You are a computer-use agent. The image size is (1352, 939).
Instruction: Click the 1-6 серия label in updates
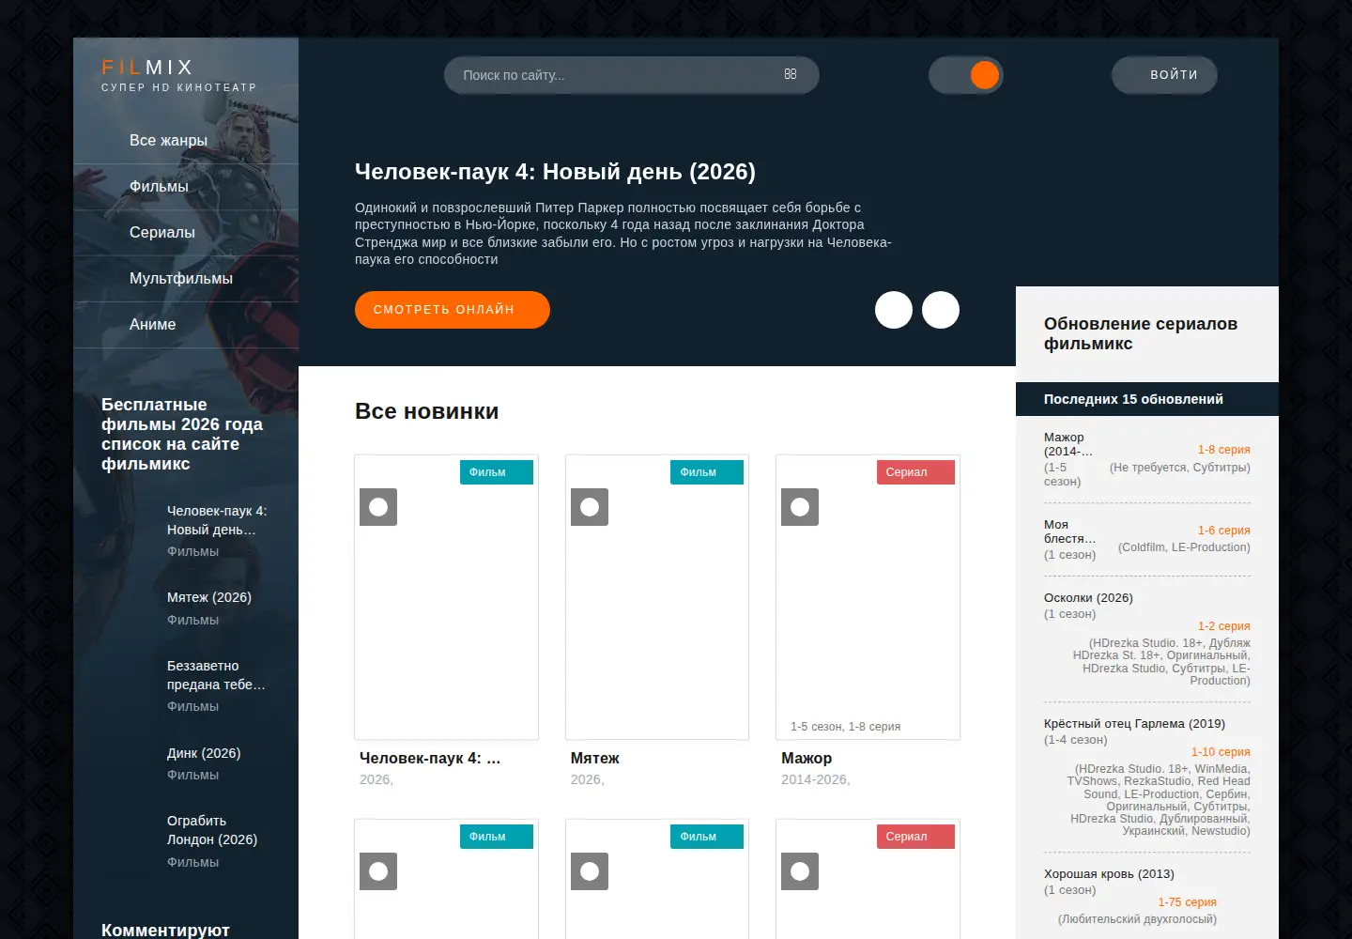pyautogui.click(x=1223, y=531)
